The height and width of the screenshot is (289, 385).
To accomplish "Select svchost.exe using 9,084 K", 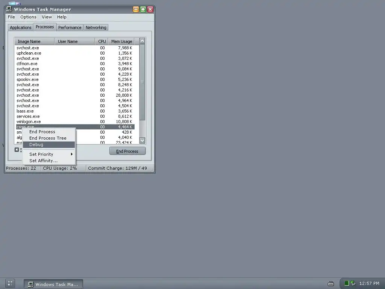I will coord(75,69).
